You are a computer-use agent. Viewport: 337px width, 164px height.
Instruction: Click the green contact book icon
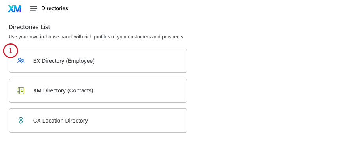[21, 90]
